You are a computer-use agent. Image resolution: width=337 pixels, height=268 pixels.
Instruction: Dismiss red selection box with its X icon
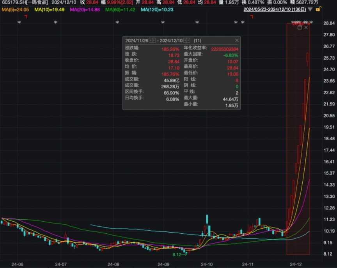point(306,27)
